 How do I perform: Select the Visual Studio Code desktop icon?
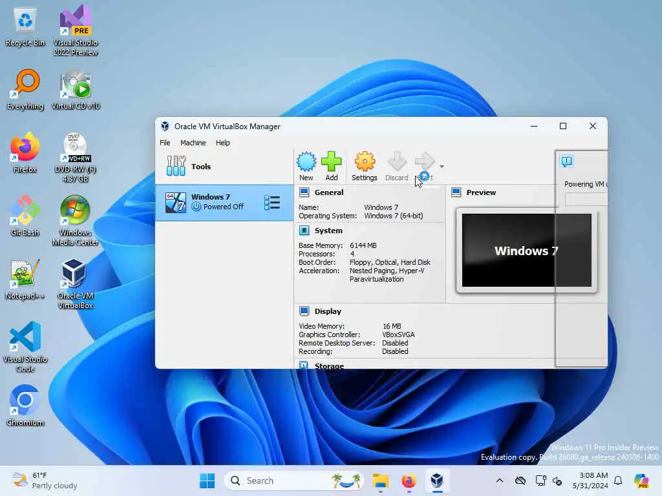(25, 347)
